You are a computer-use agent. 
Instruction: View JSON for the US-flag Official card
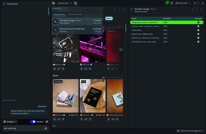(x=59, y=69)
